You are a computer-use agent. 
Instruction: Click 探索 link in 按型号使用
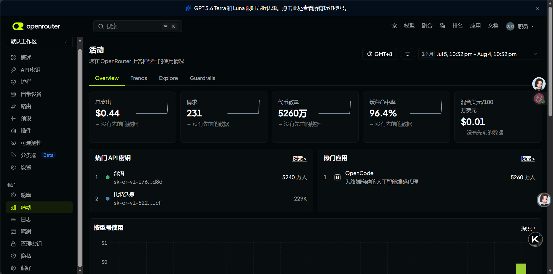point(528,228)
